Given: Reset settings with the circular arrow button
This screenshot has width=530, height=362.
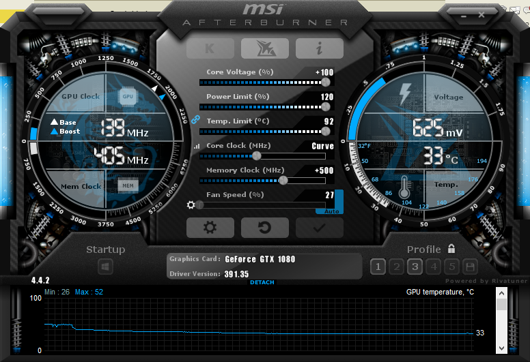Looking at the screenshot, I should (265, 228).
